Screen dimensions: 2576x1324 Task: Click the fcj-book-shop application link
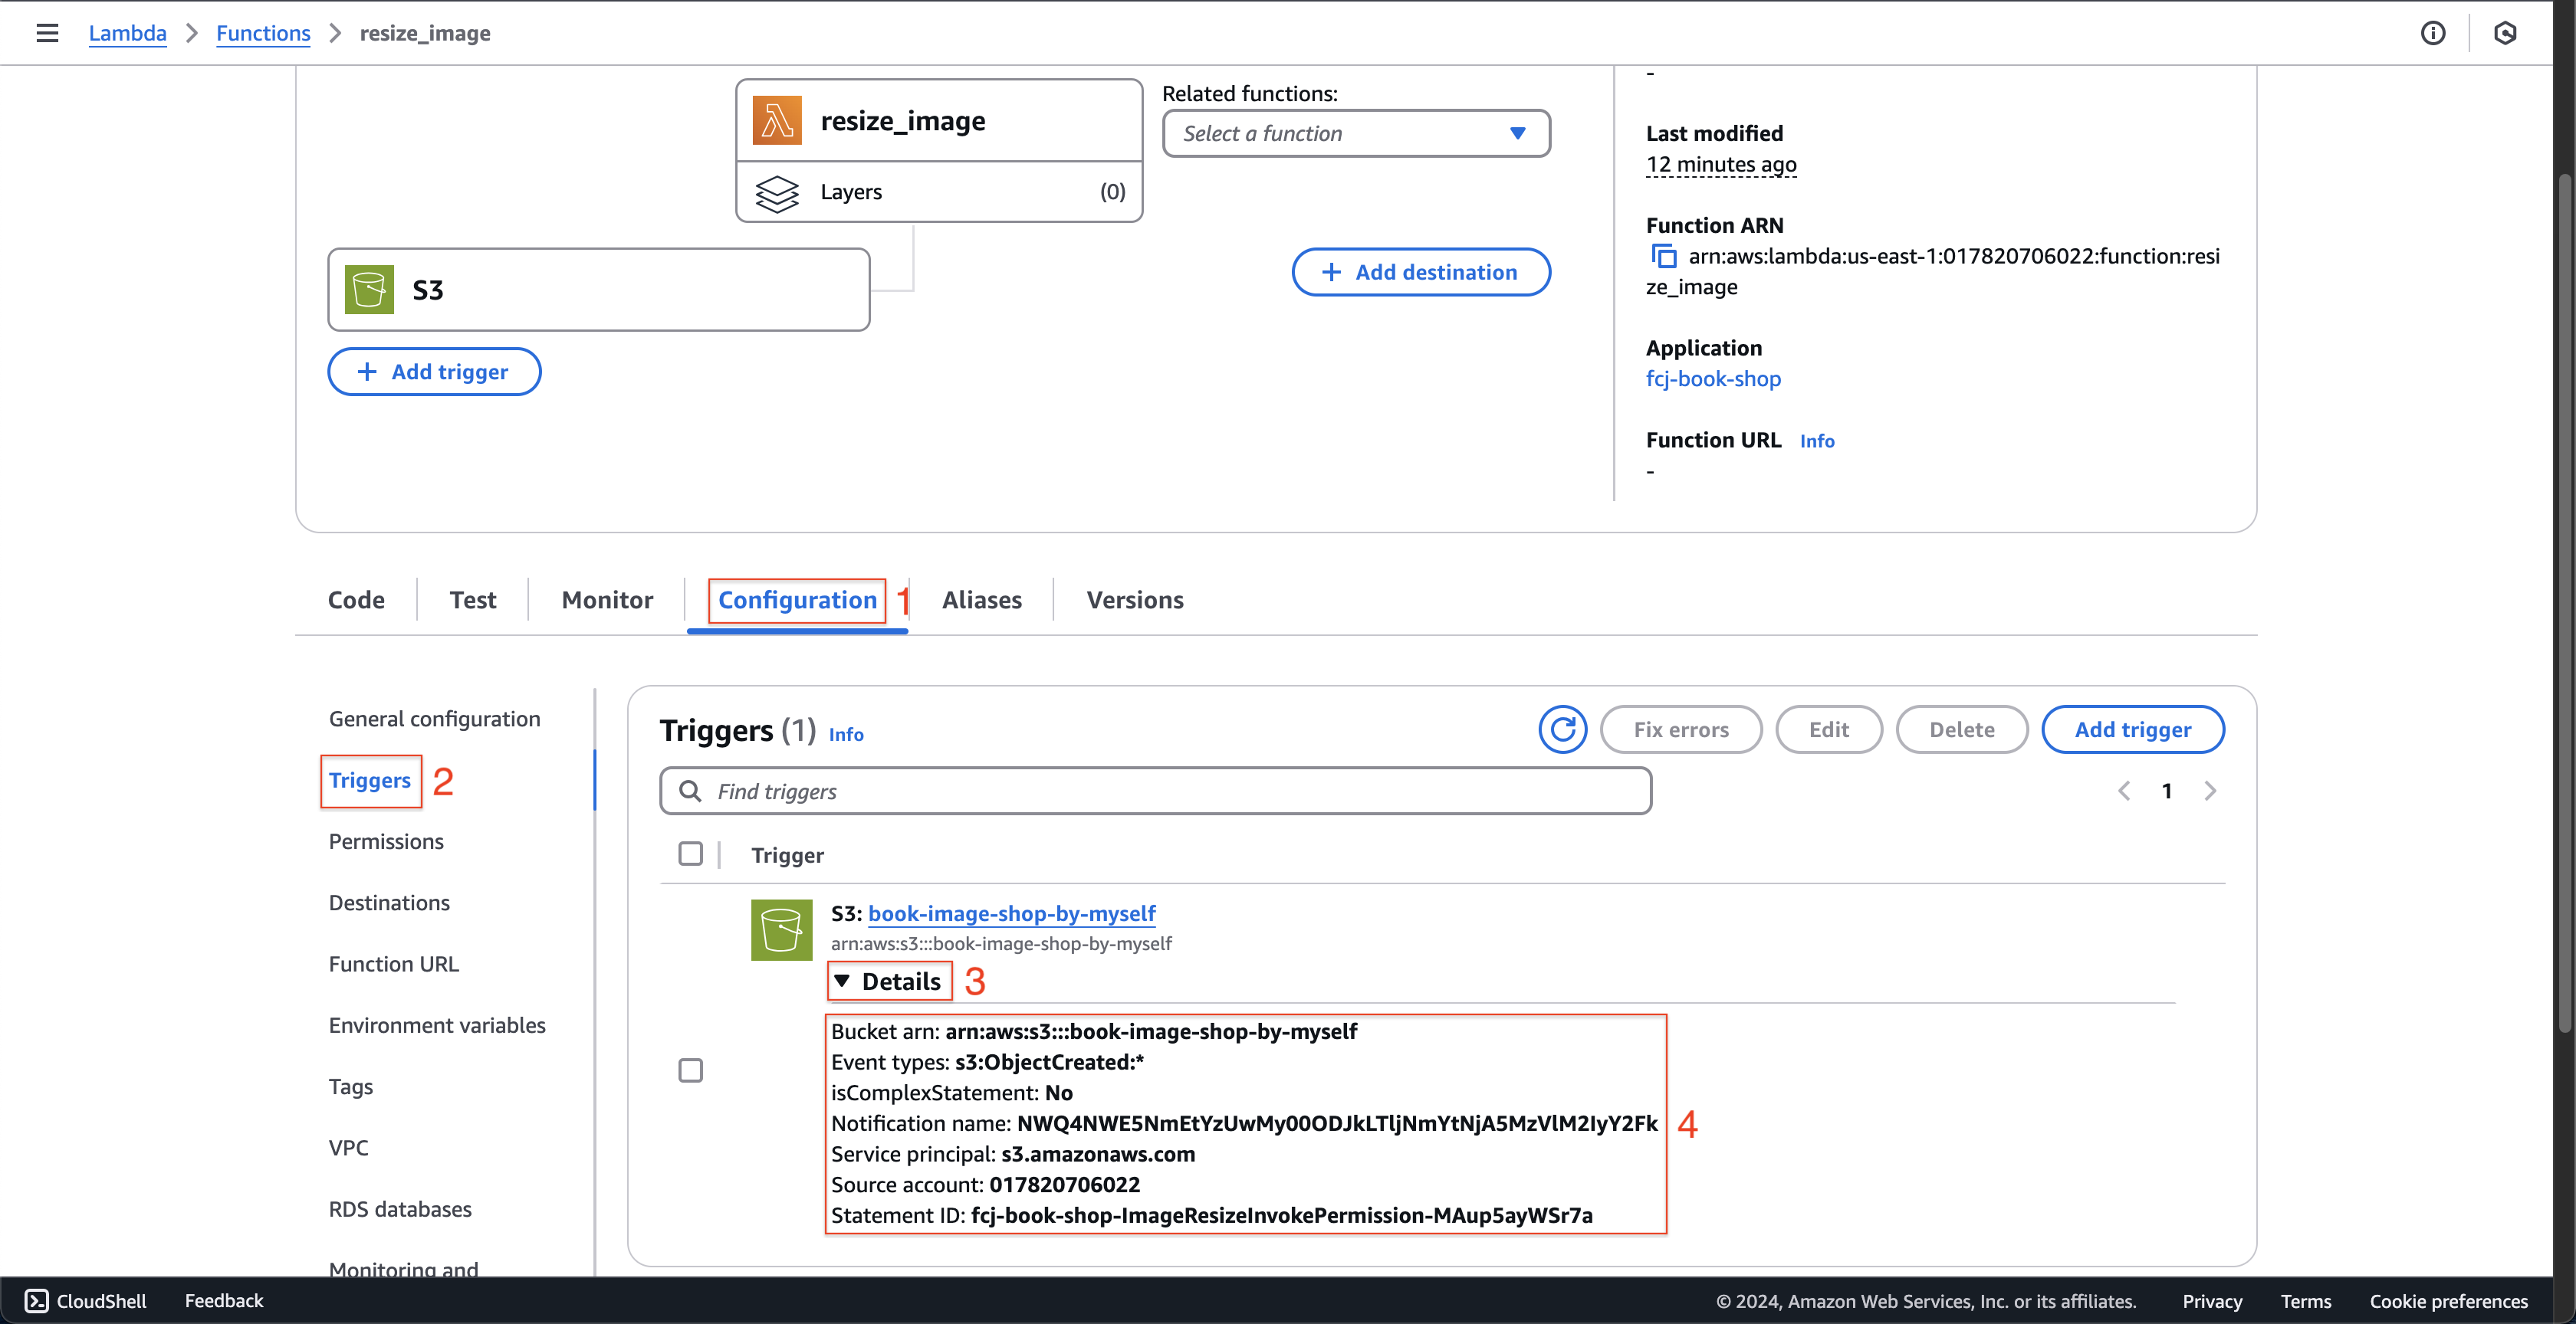point(1713,379)
